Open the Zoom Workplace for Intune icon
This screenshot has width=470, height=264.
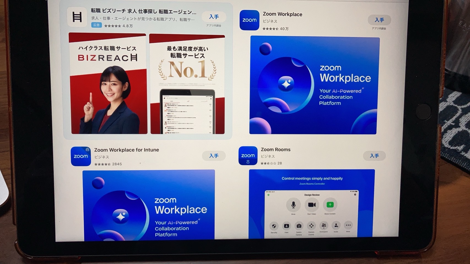81,156
